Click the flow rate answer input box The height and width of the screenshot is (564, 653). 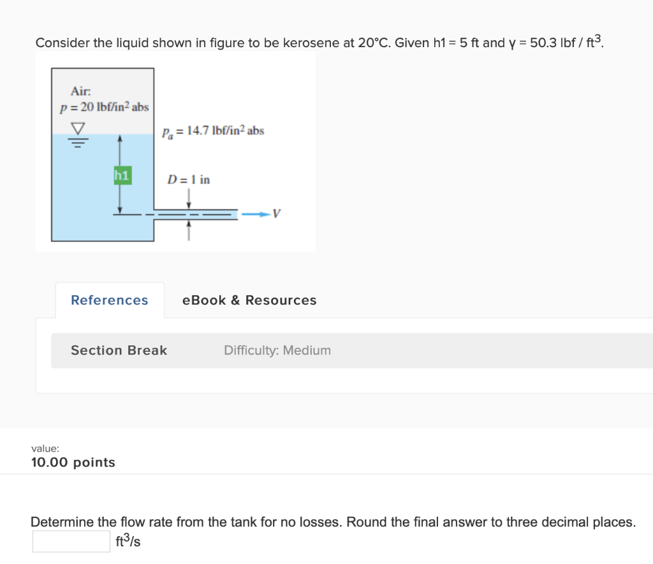pos(71,540)
